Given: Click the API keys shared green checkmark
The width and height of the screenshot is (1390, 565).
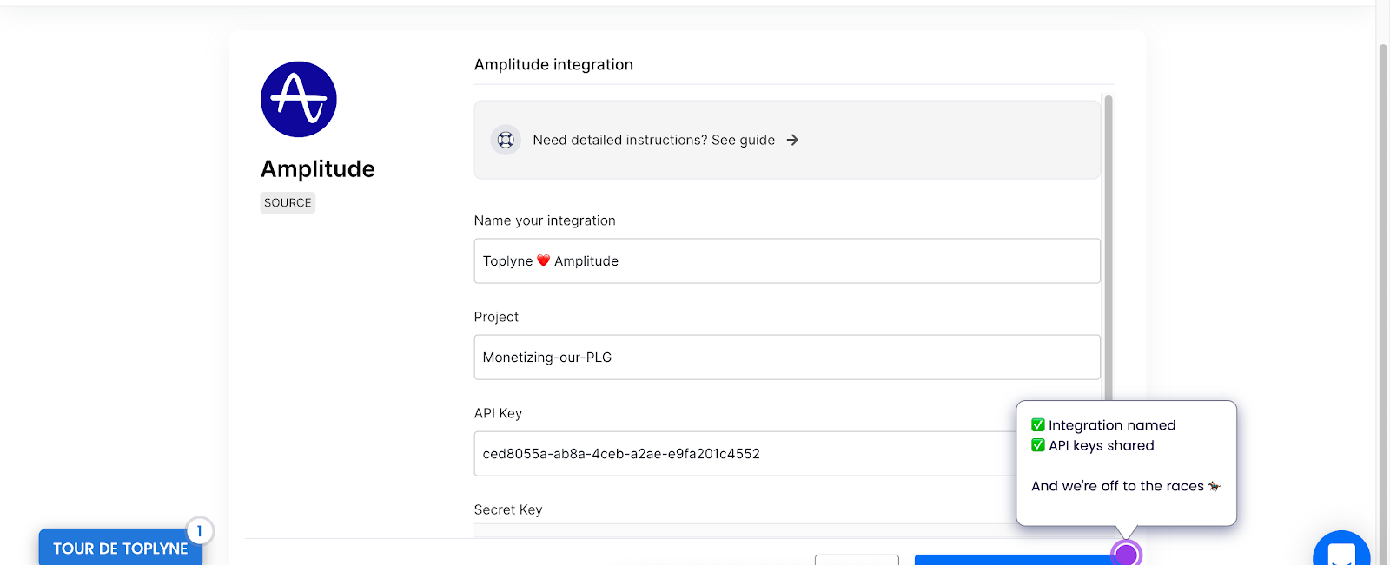Looking at the screenshot, I should point(1038,445).
